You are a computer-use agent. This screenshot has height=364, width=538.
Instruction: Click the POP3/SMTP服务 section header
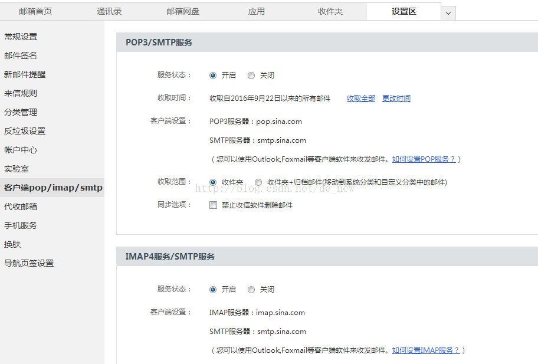coord(159,42)
